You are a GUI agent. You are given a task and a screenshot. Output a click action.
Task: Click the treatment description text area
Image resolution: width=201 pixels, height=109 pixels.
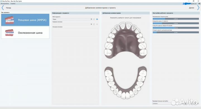[75, 66]
